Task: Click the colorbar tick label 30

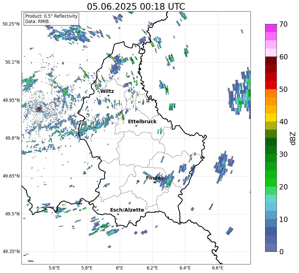Action: pos(283,154)
